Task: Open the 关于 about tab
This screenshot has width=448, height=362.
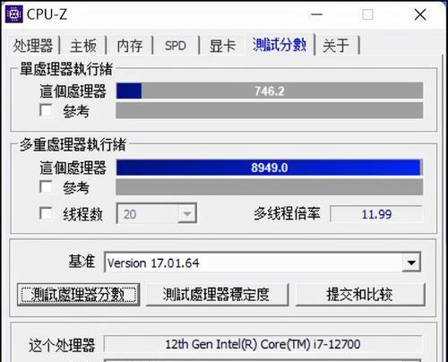Action: (x=336, y=46)
